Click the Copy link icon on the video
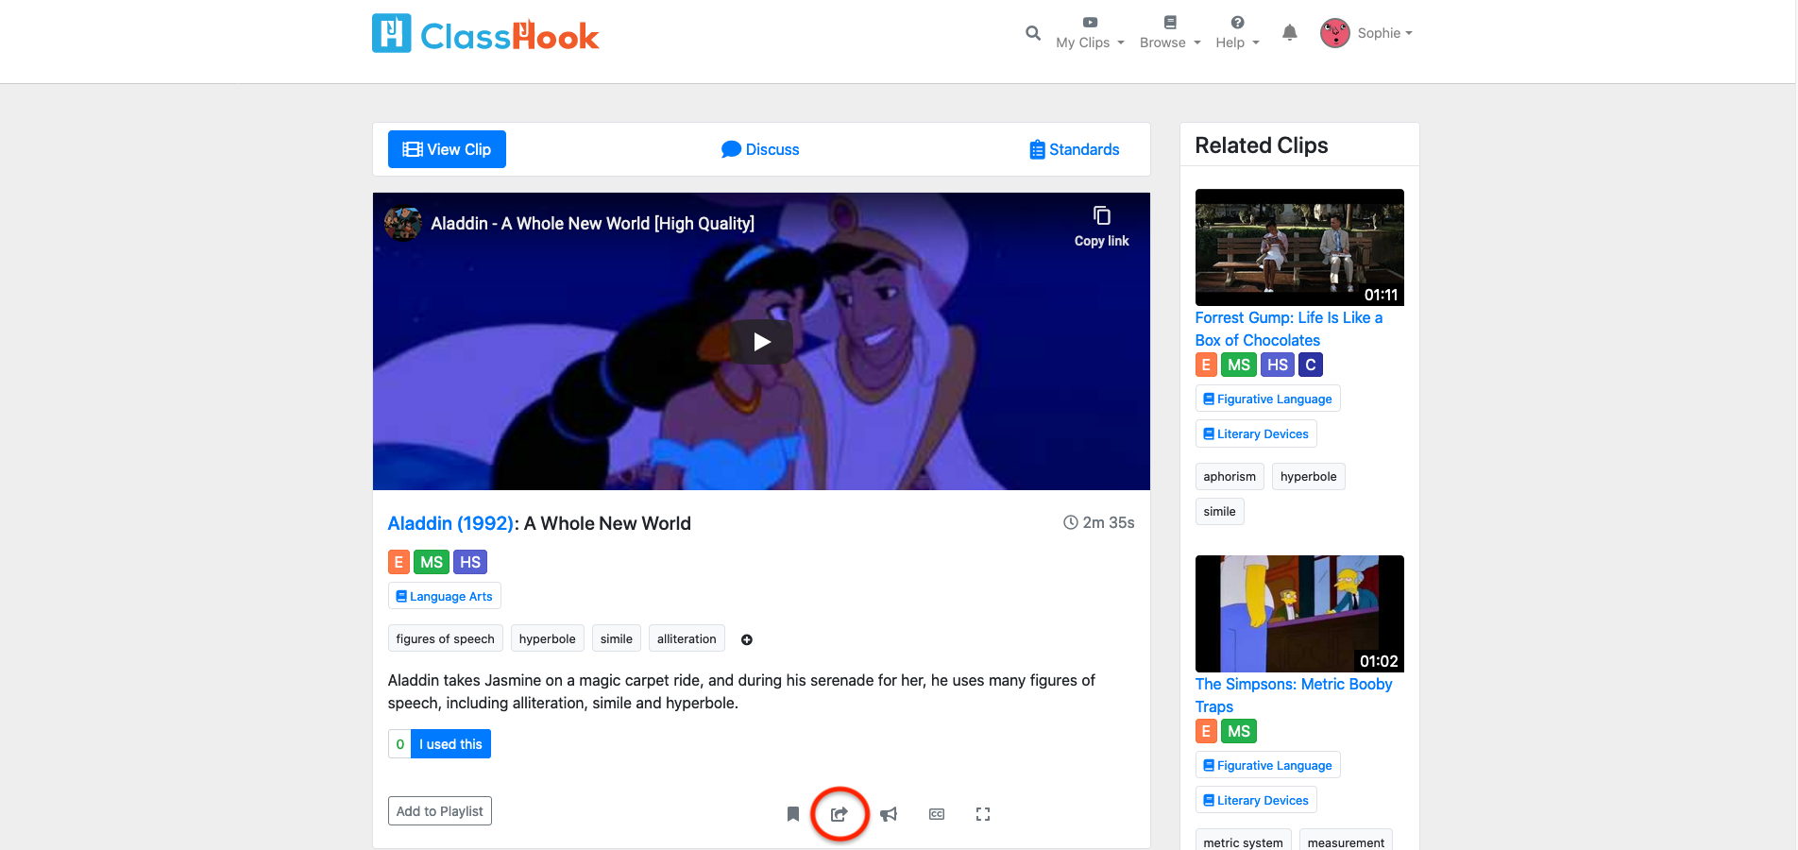1798x850 pixels. tap(1101, 215)
